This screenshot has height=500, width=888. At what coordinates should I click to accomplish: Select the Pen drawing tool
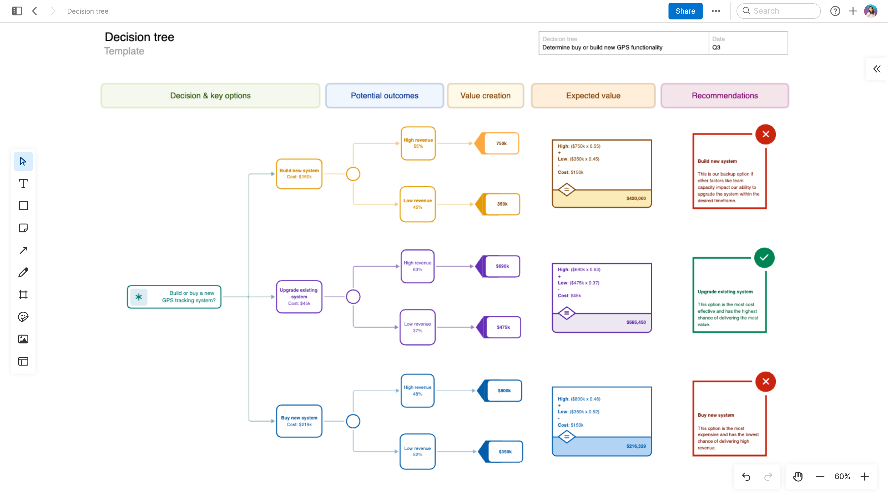pyautogui.click(x=23, y=272)
